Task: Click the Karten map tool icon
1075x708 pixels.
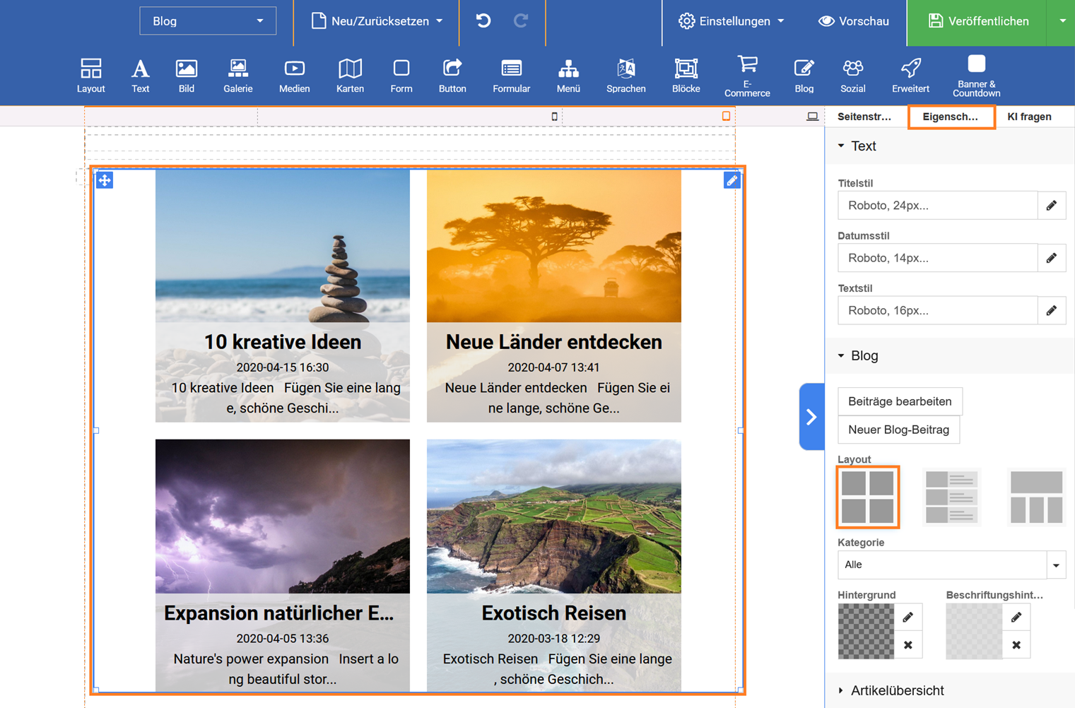Action: [x=350, y=76]
